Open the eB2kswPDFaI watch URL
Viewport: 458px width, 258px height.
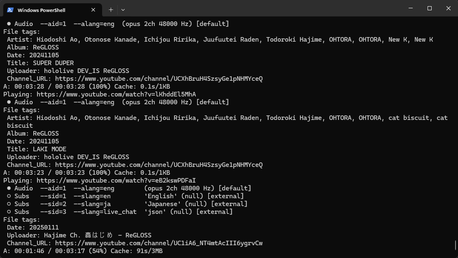click(116, 181)
